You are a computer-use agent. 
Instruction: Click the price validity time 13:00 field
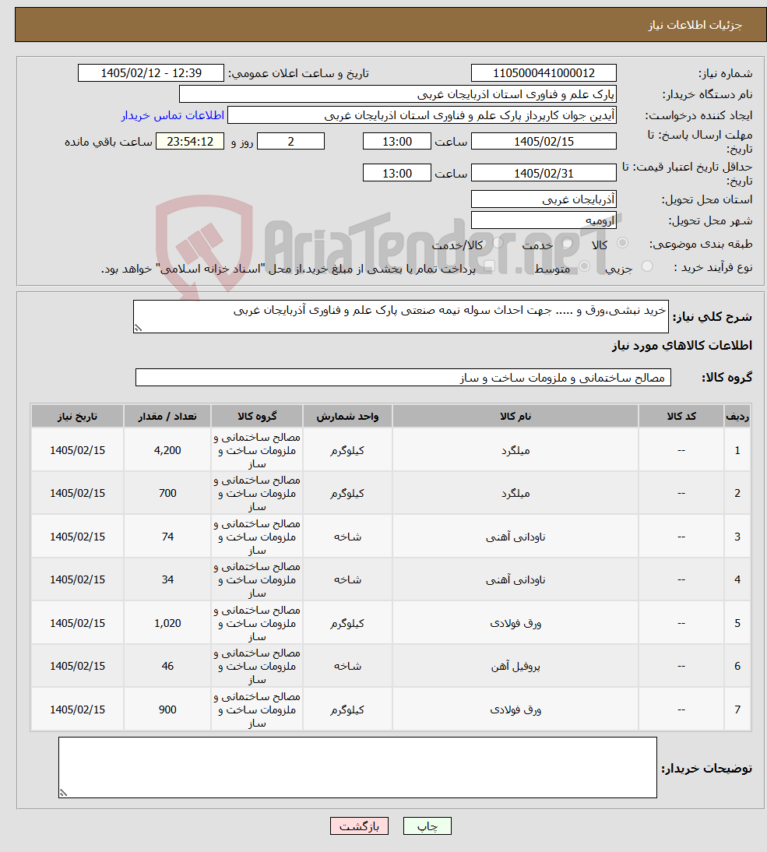(397, 174)
